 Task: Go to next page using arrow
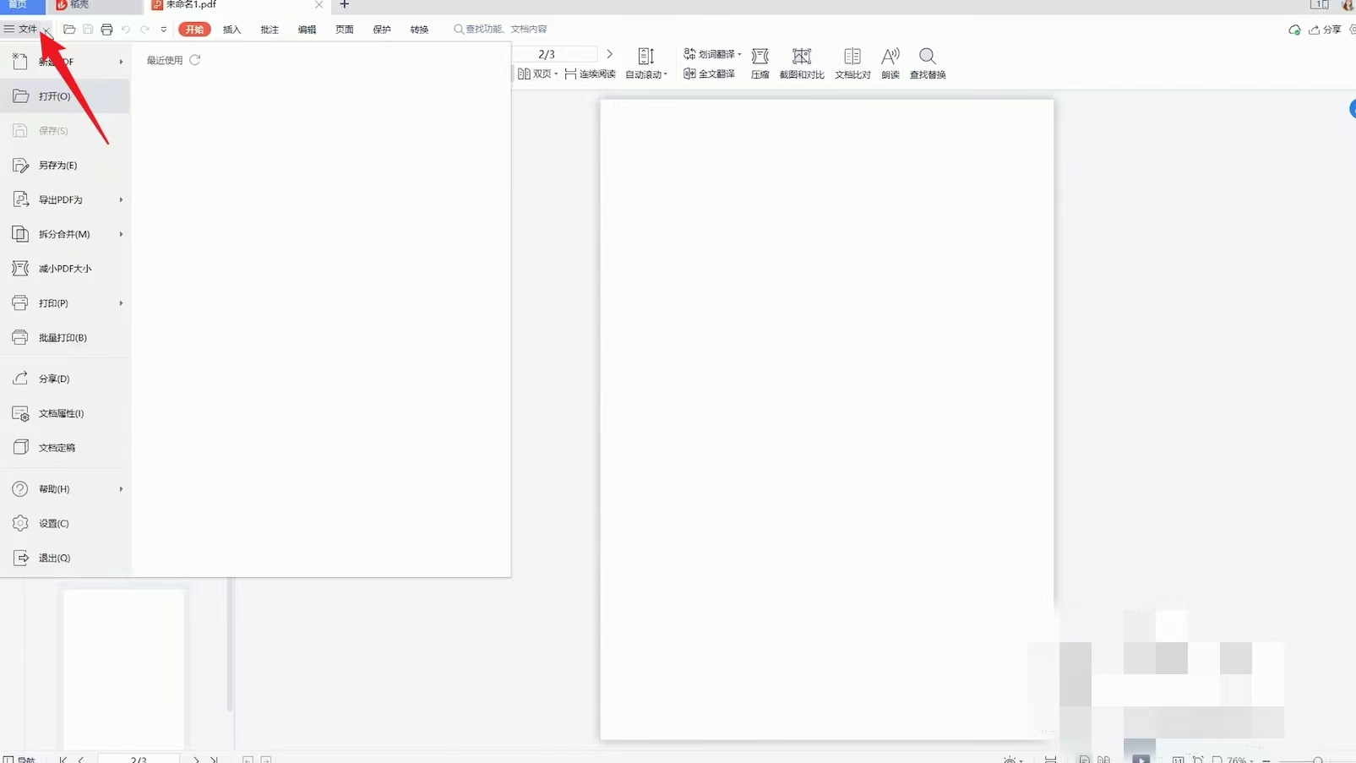click(609, 54)
